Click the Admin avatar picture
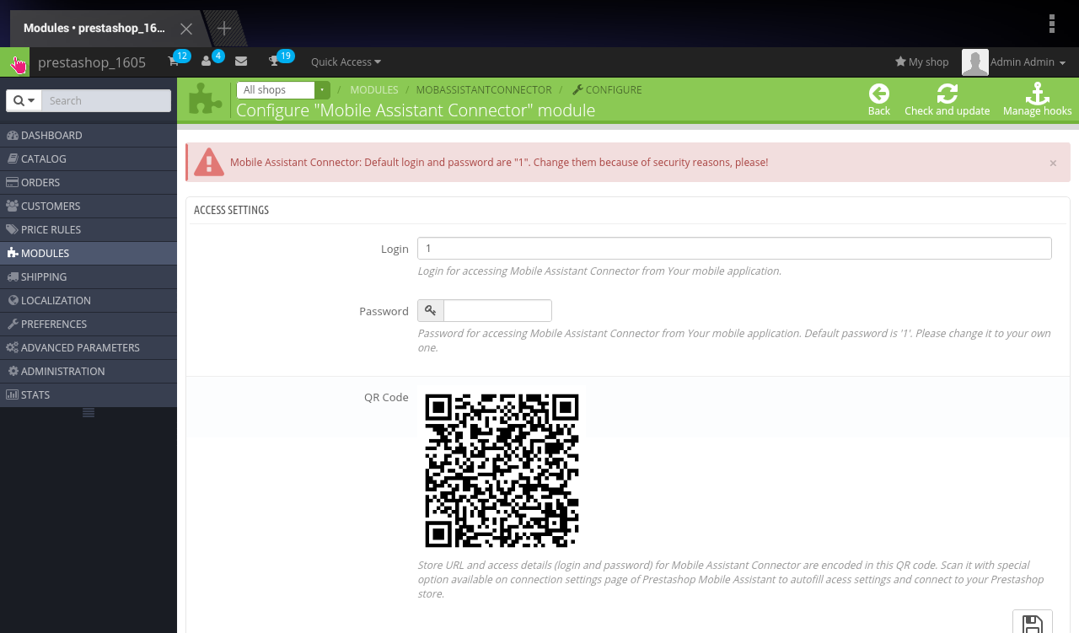 pos(974,62)
